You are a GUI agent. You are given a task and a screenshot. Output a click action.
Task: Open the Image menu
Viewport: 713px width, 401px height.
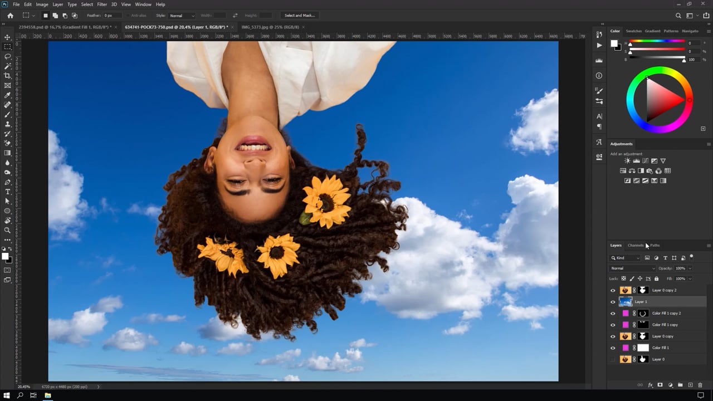42,4
